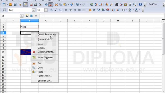Open the Undo history dropdown arrow
This screenshot has height=93, width=165.
tap(81, 4)
